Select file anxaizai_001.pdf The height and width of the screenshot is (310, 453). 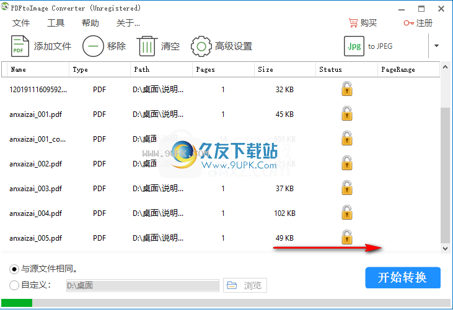coord(35,114)
